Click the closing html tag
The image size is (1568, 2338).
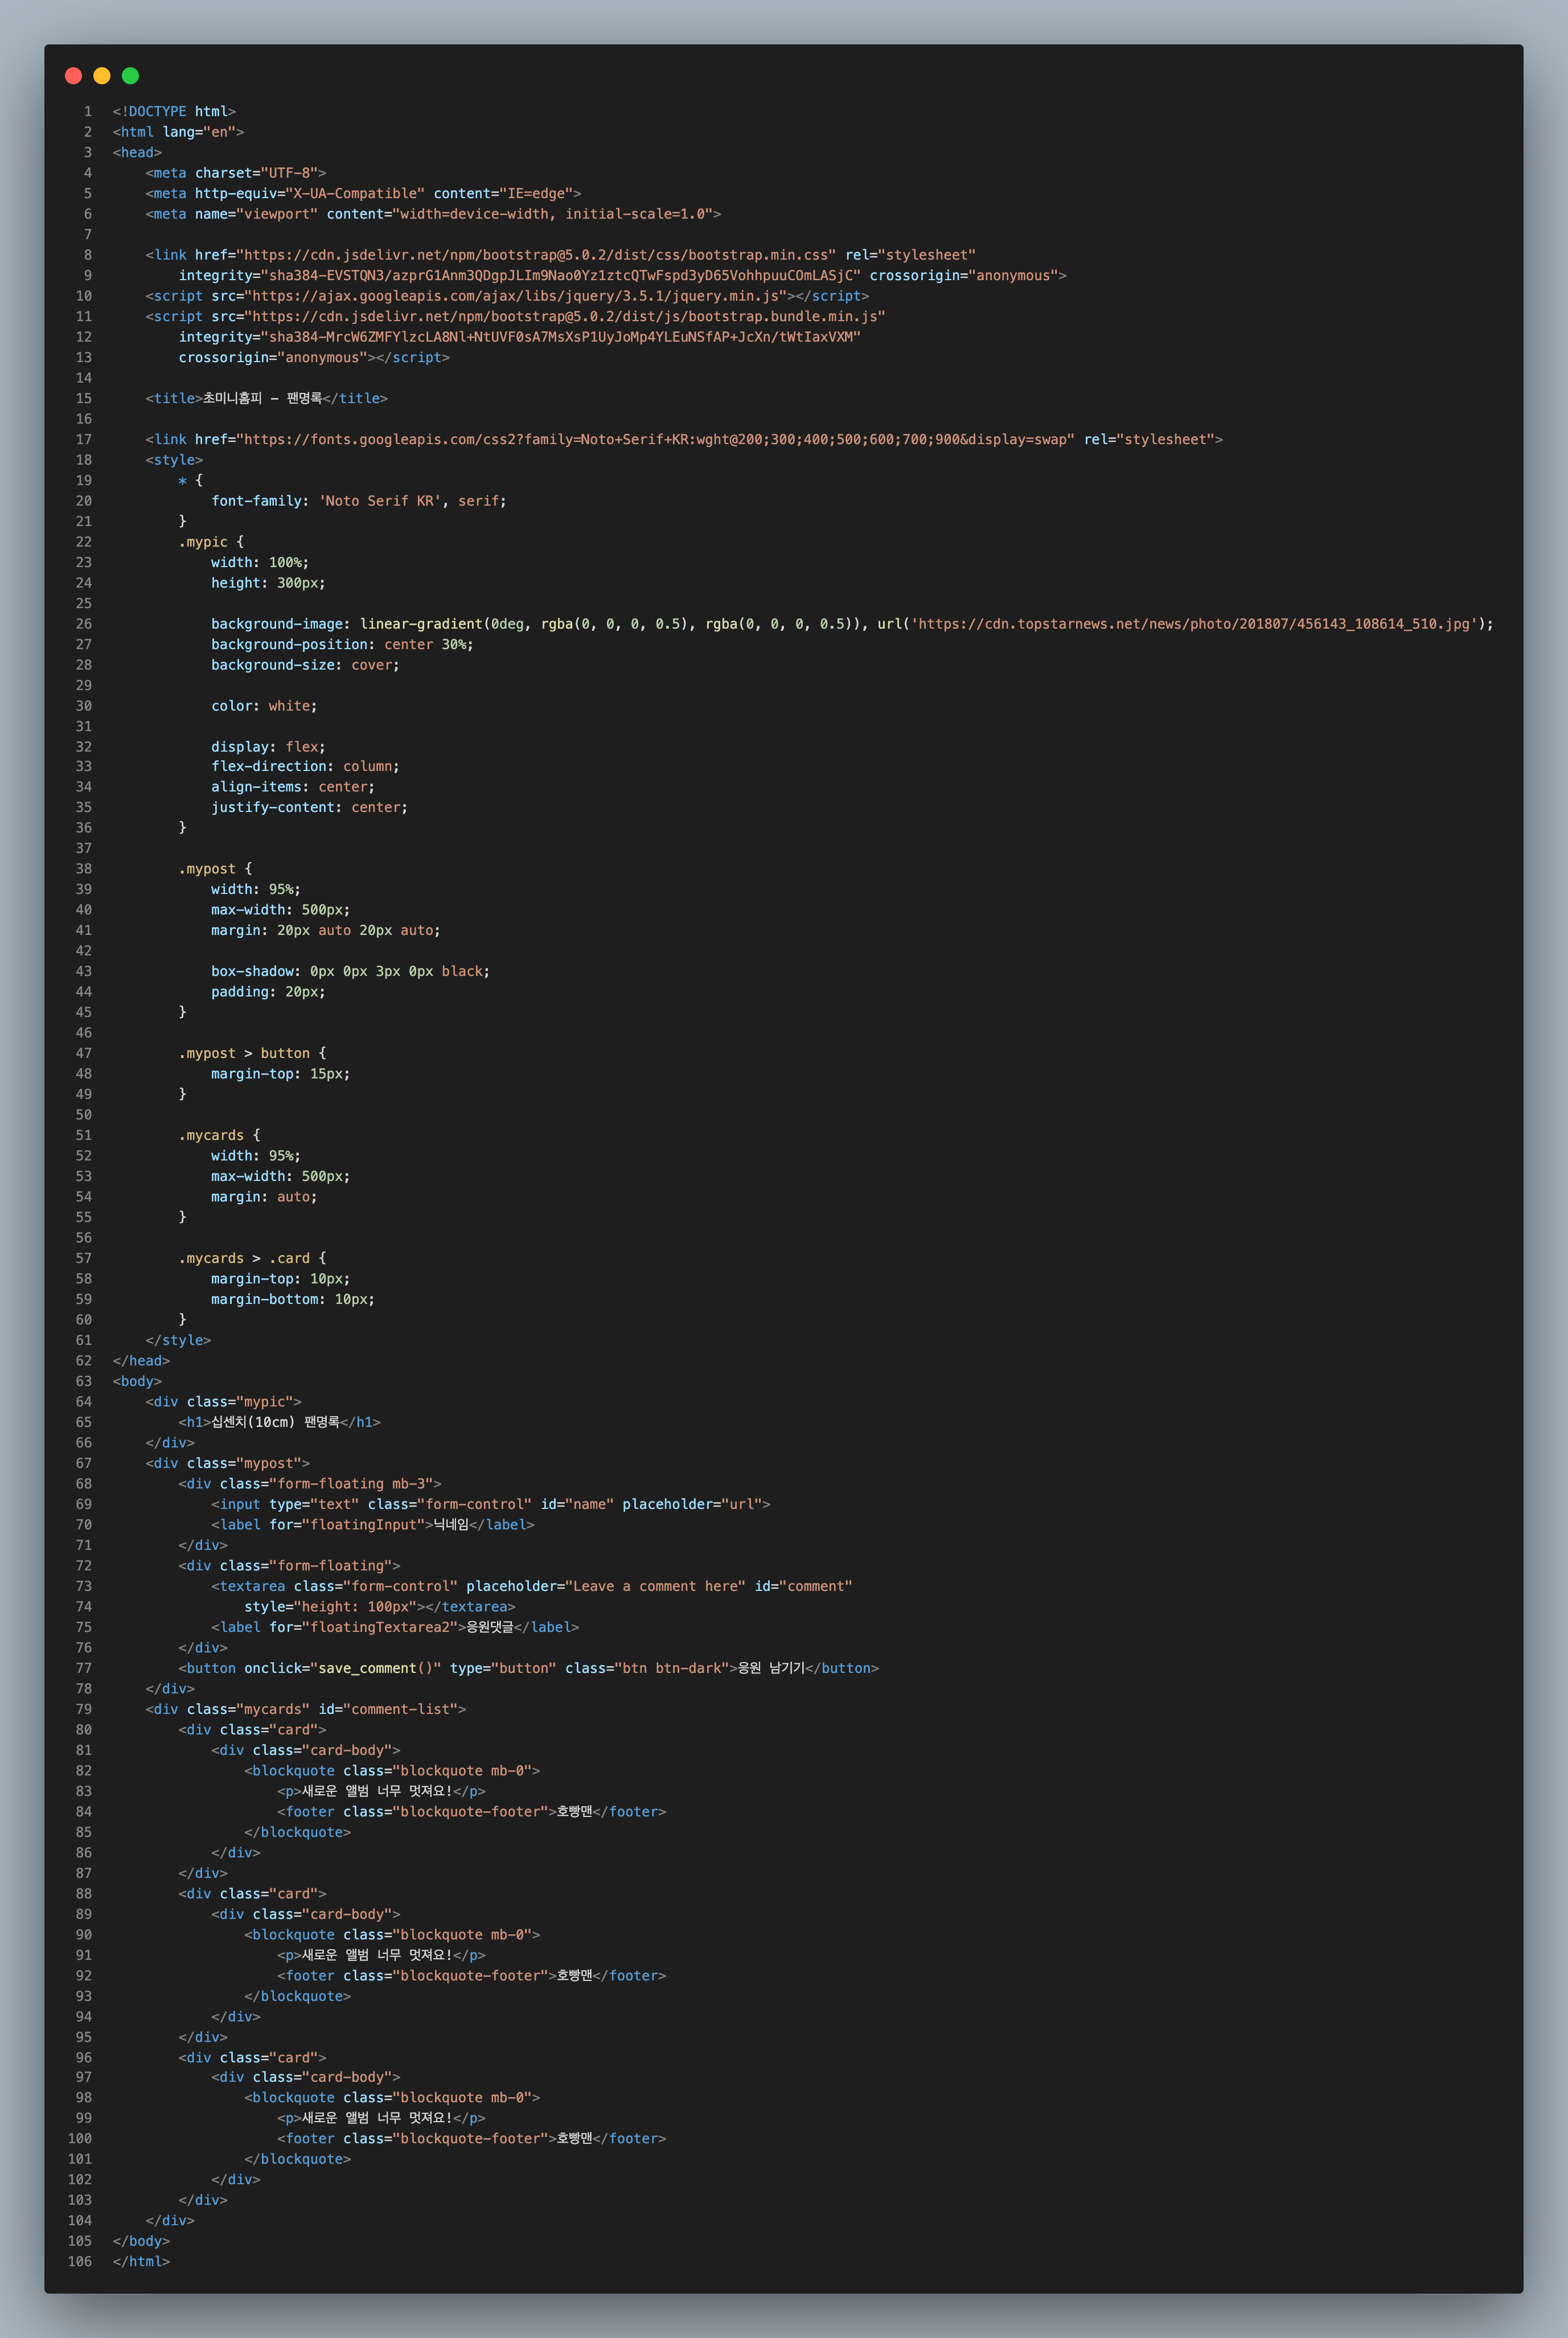141,2262
